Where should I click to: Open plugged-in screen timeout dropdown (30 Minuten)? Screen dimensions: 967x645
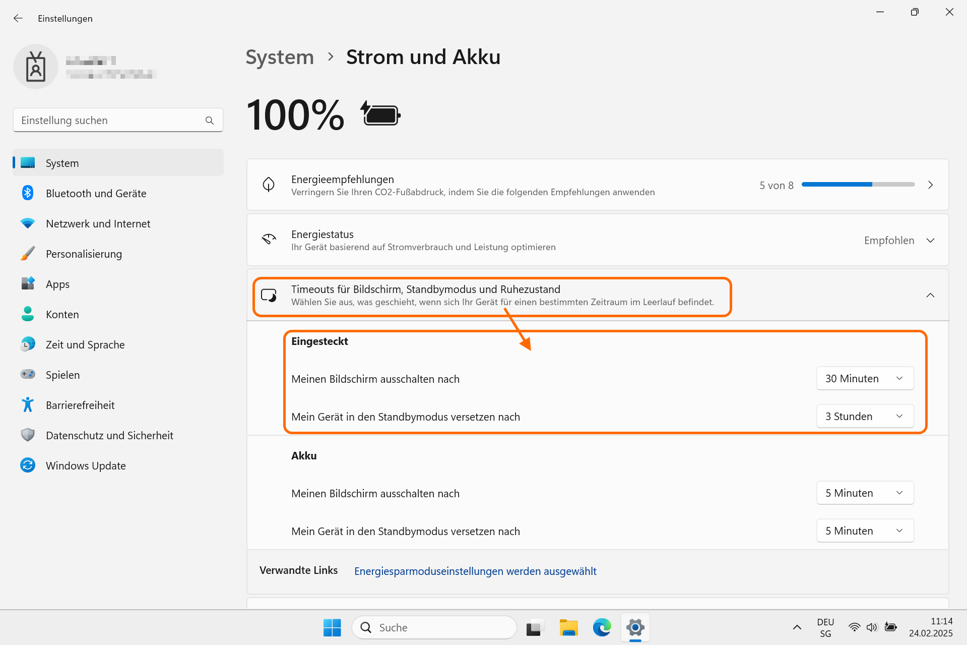tap(865, 378)
